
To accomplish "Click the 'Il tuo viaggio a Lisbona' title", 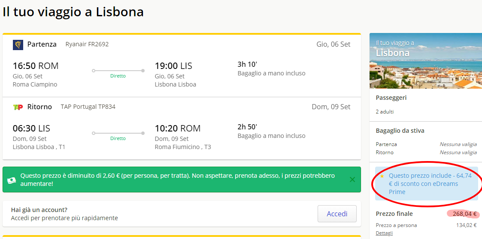I will click(73, 12).
